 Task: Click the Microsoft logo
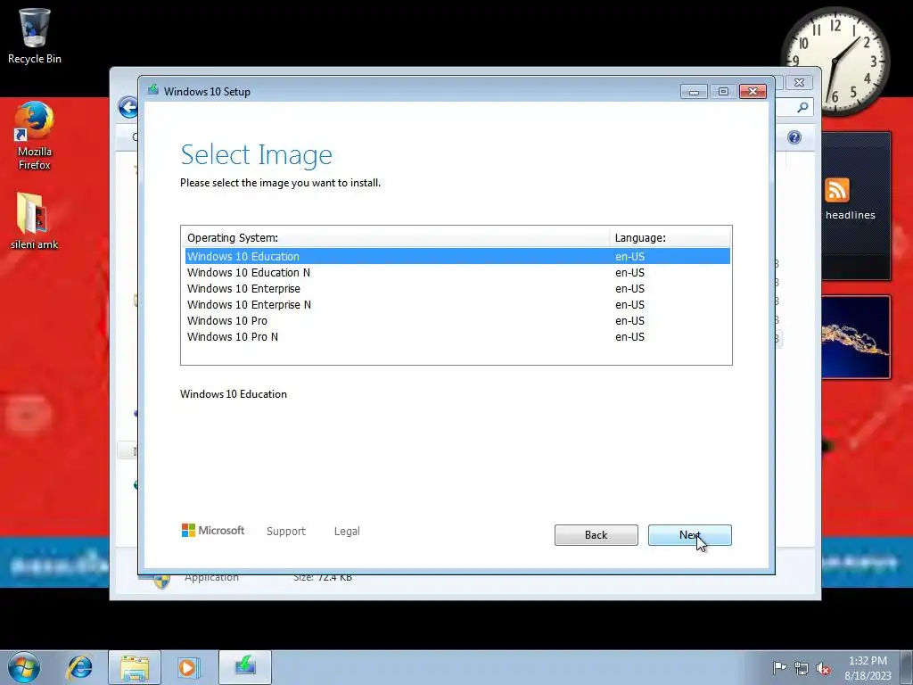(x=213, y=531)
